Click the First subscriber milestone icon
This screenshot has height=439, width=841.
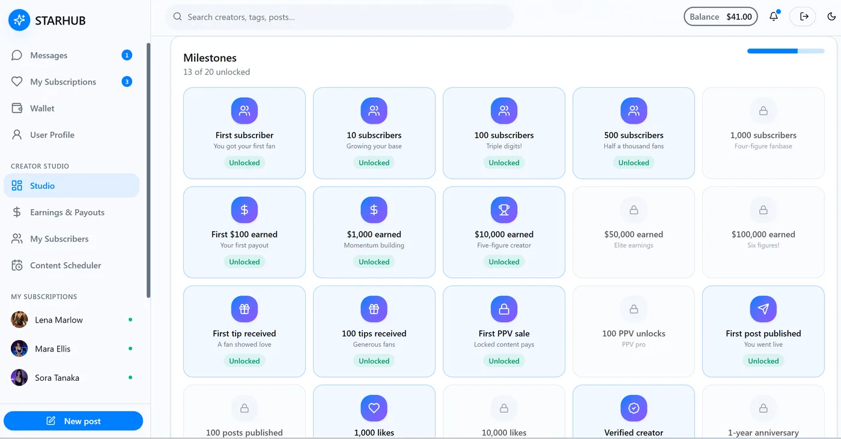(x=244, y=111)
